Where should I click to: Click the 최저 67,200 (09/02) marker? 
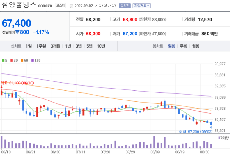point(196,131)
